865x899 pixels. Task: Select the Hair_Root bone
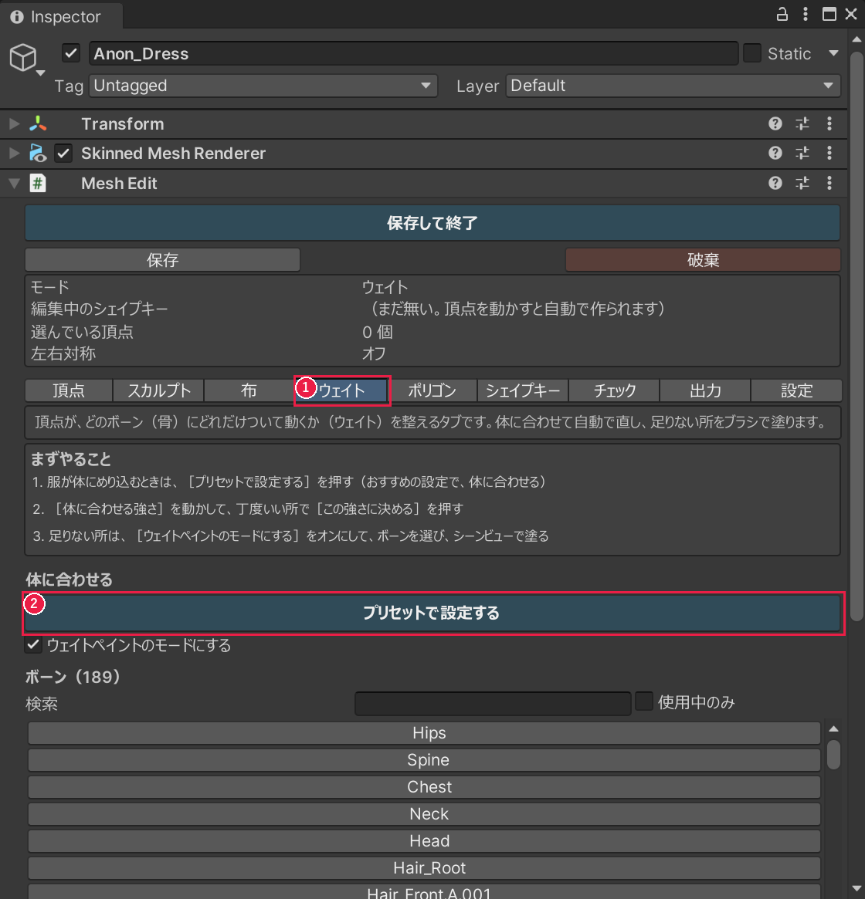pos(424,867)
